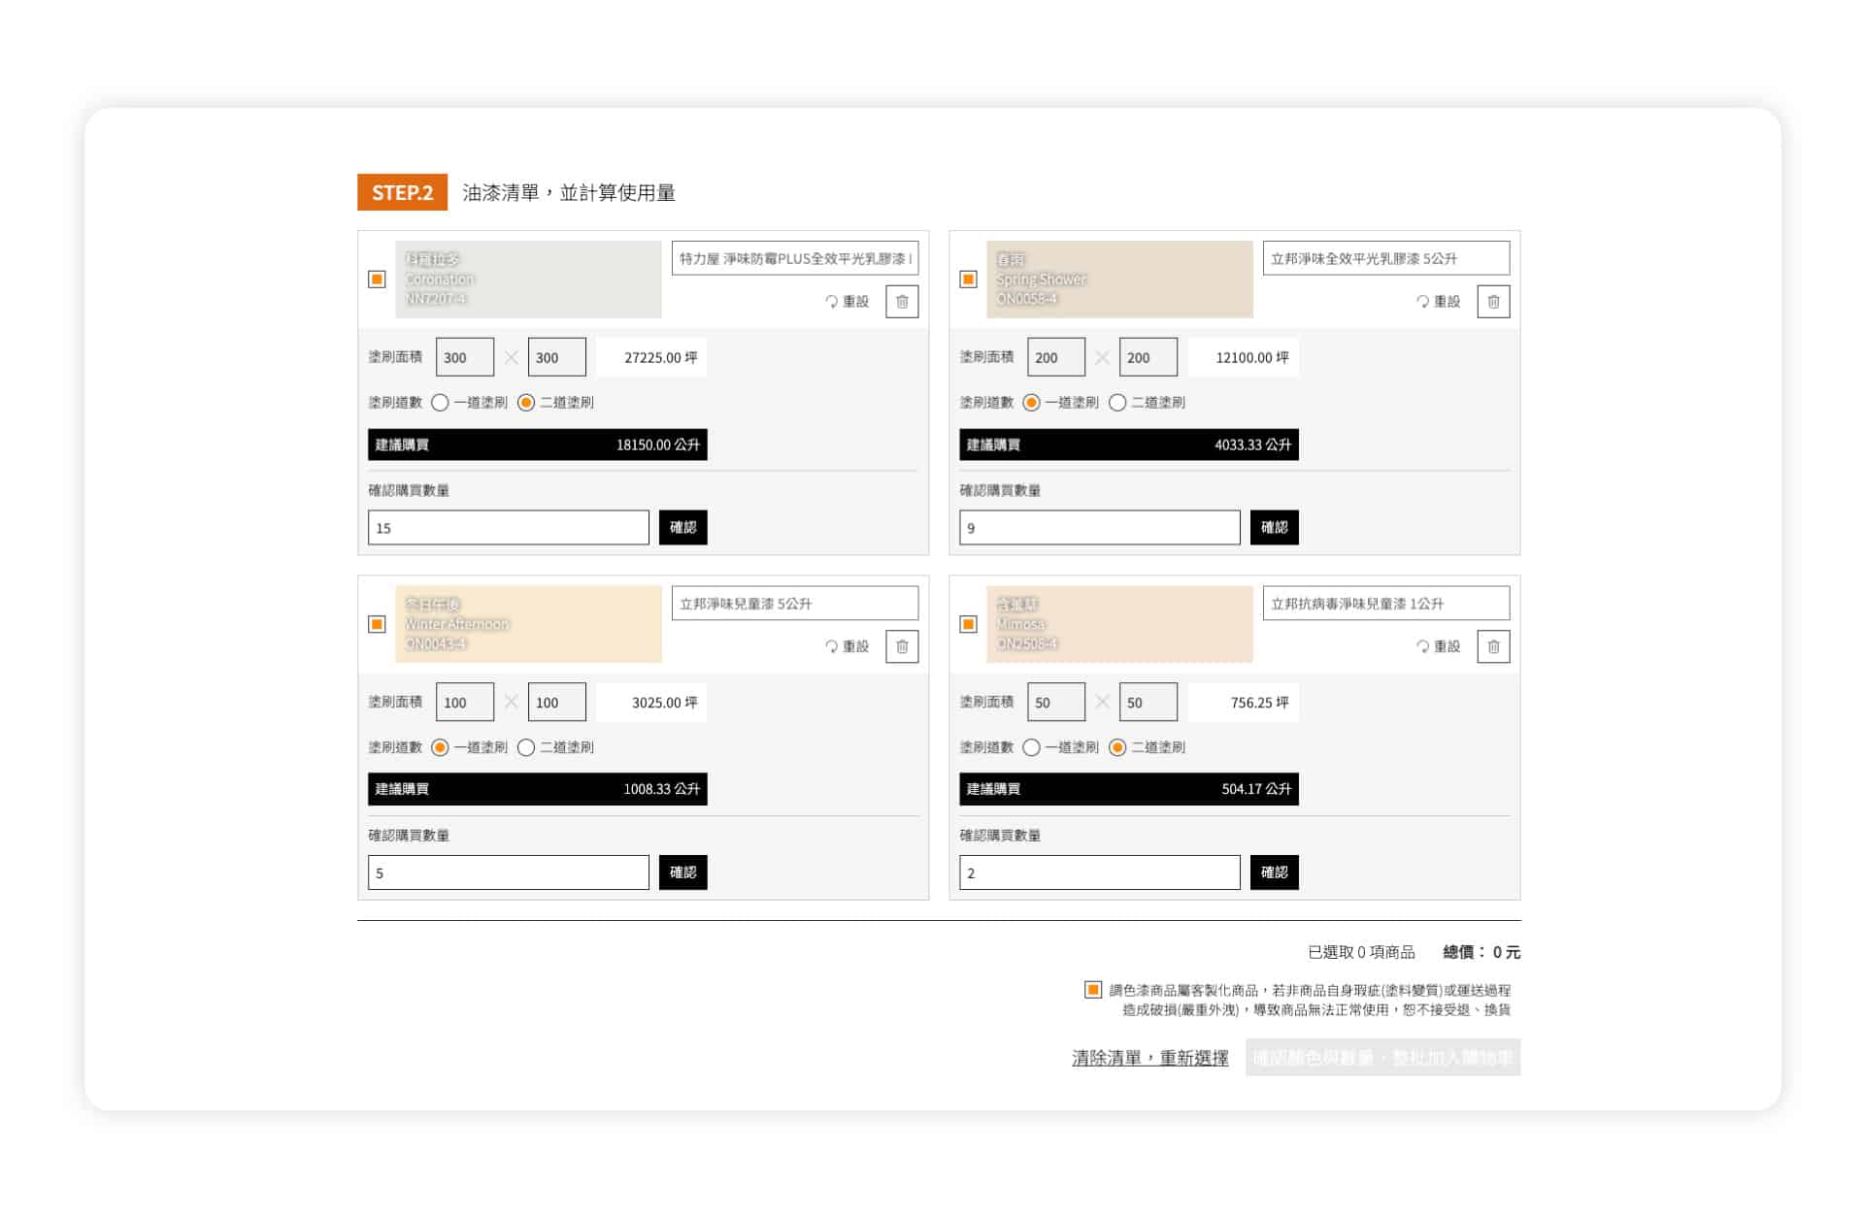Toggle the Coronation item checkbox
The width and height of the screenshot is (1864, 1217).
pyautogui.click(x=377, y=280)
